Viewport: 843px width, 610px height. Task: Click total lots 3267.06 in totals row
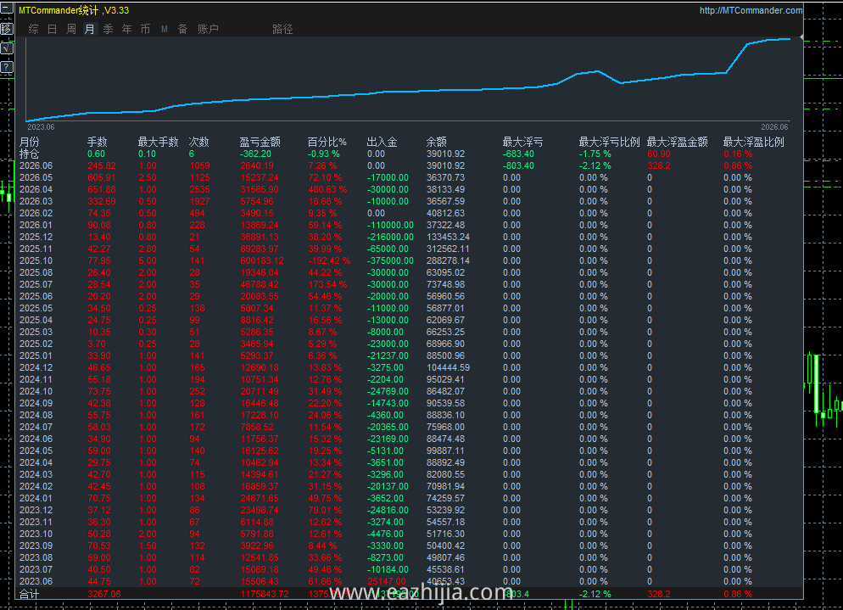point(104,594)
